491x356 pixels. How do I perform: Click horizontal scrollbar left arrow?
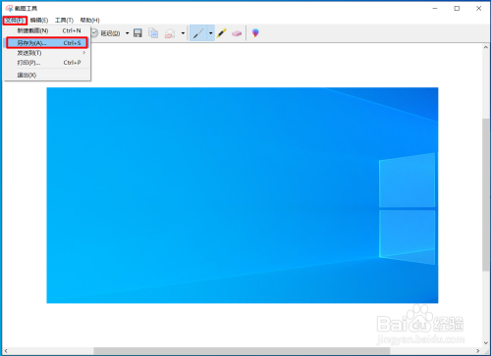[x=6, y=351]
